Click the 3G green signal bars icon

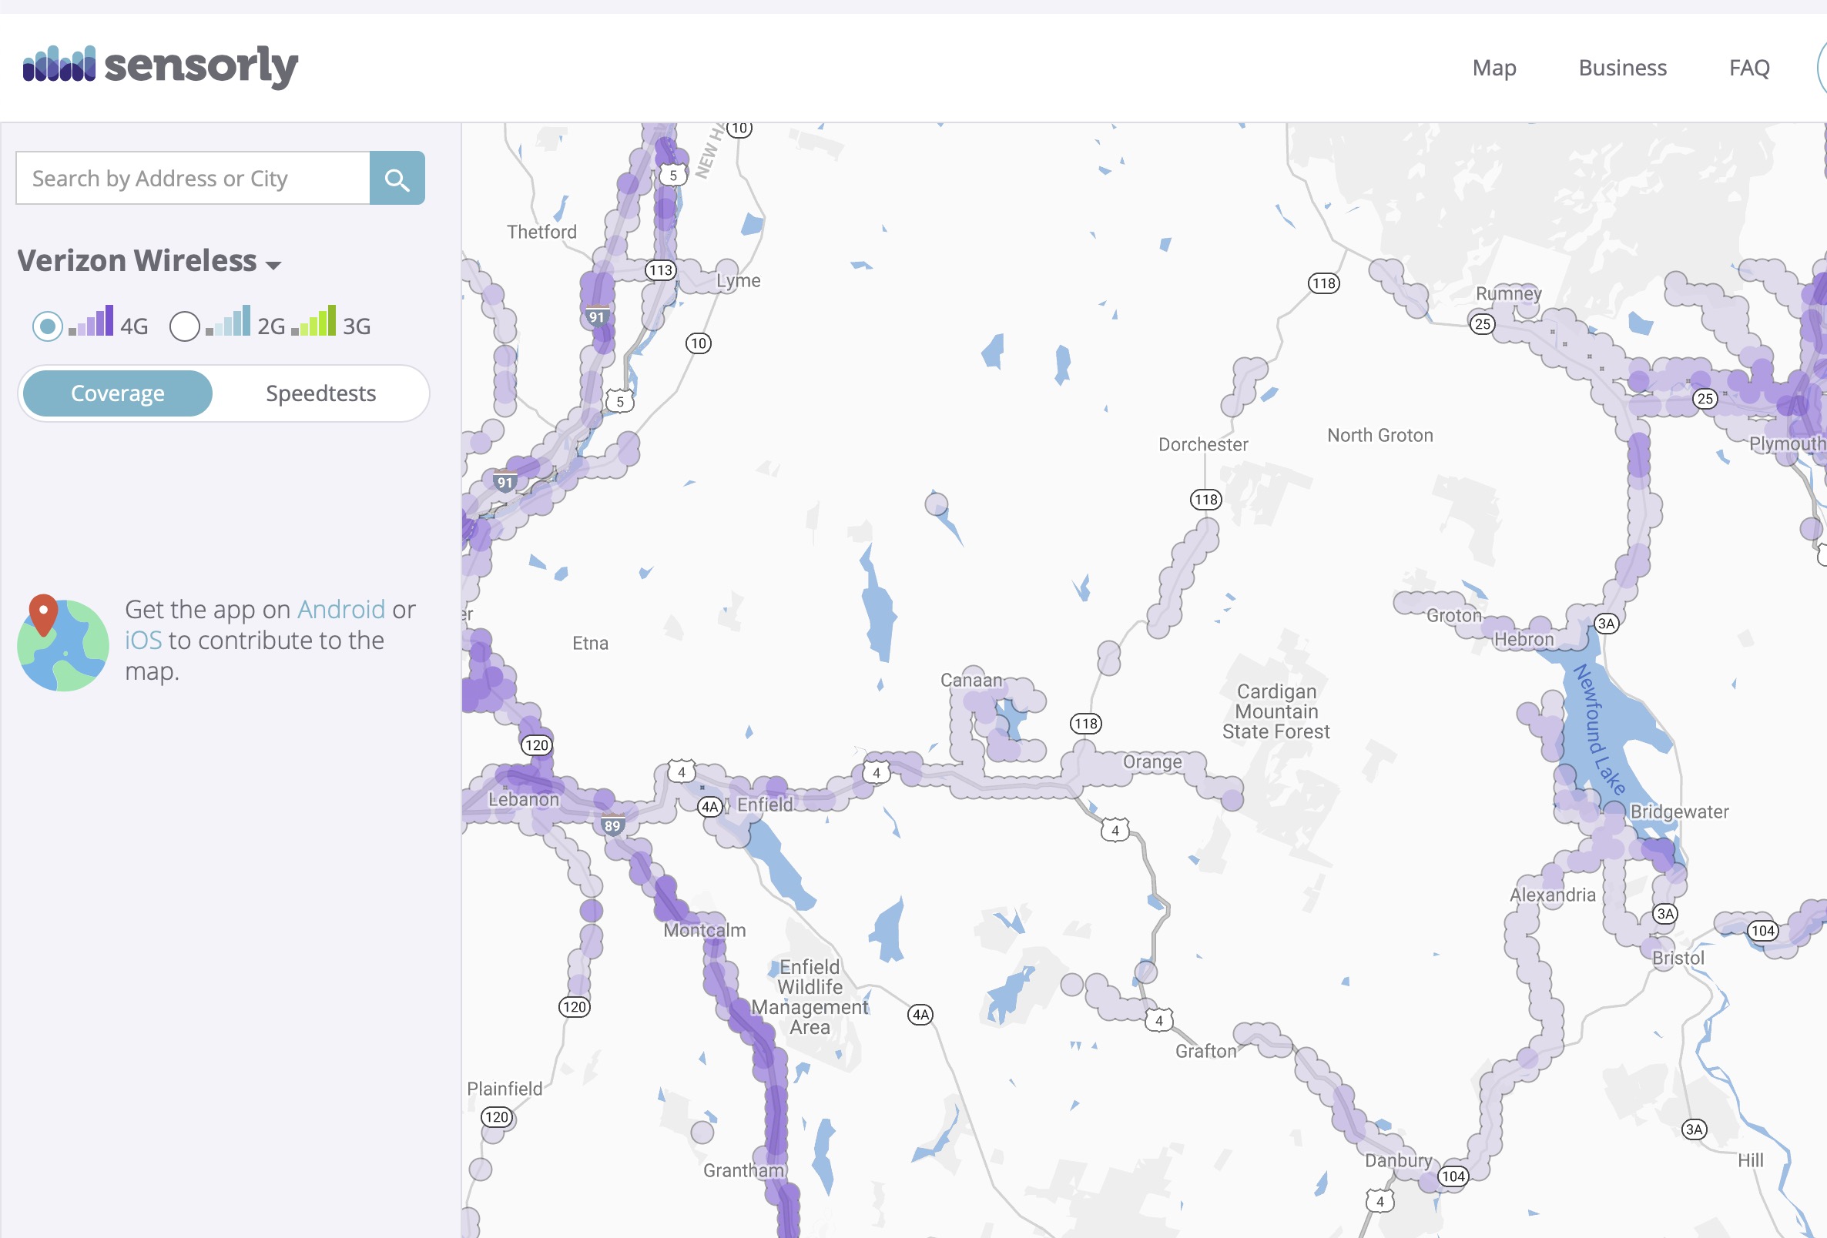pyautogui.click(x=314, y=321)
